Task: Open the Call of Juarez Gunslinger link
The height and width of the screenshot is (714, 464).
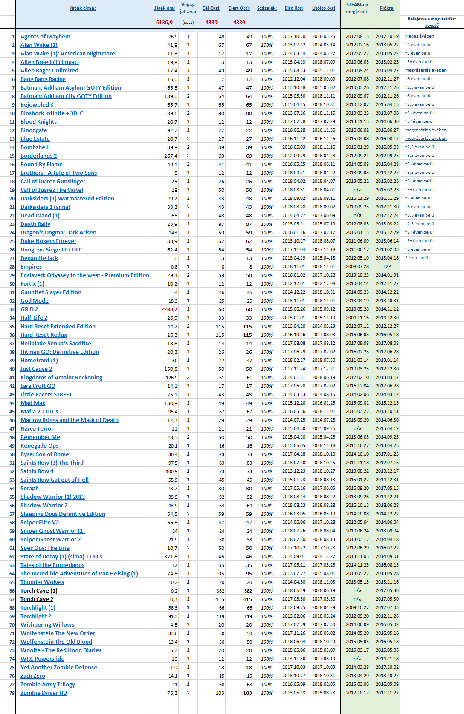Action: click(53, 182)
